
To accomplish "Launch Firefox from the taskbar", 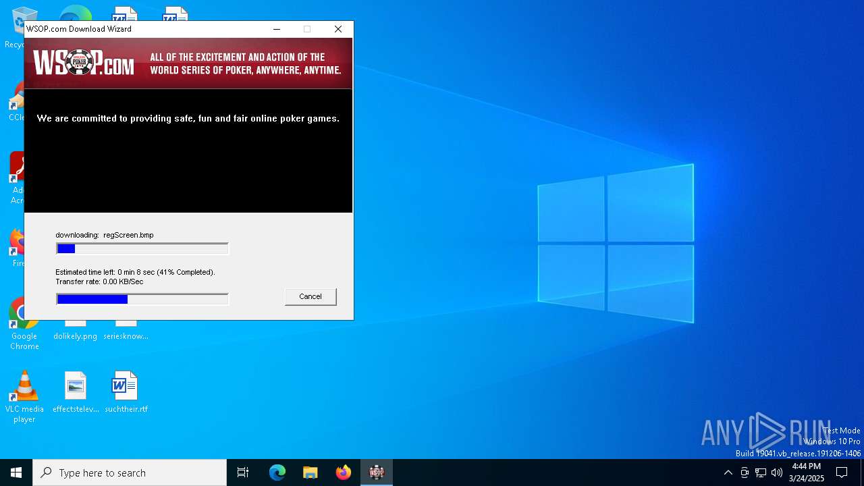I will point(344,473).
